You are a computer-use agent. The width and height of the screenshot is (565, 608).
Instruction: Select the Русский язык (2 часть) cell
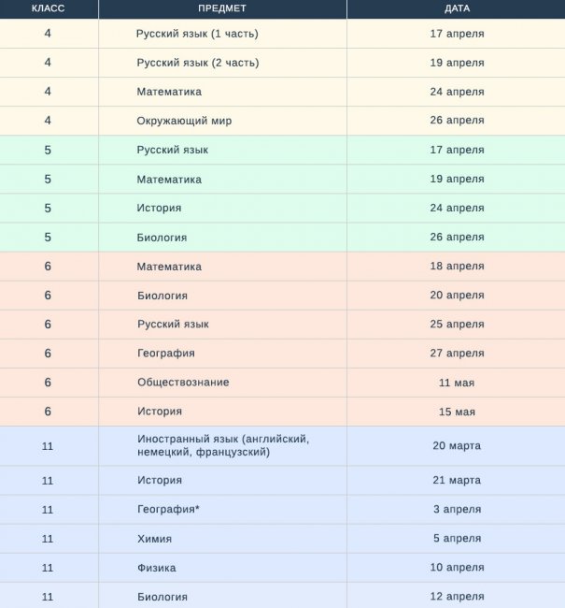[197, 63]
